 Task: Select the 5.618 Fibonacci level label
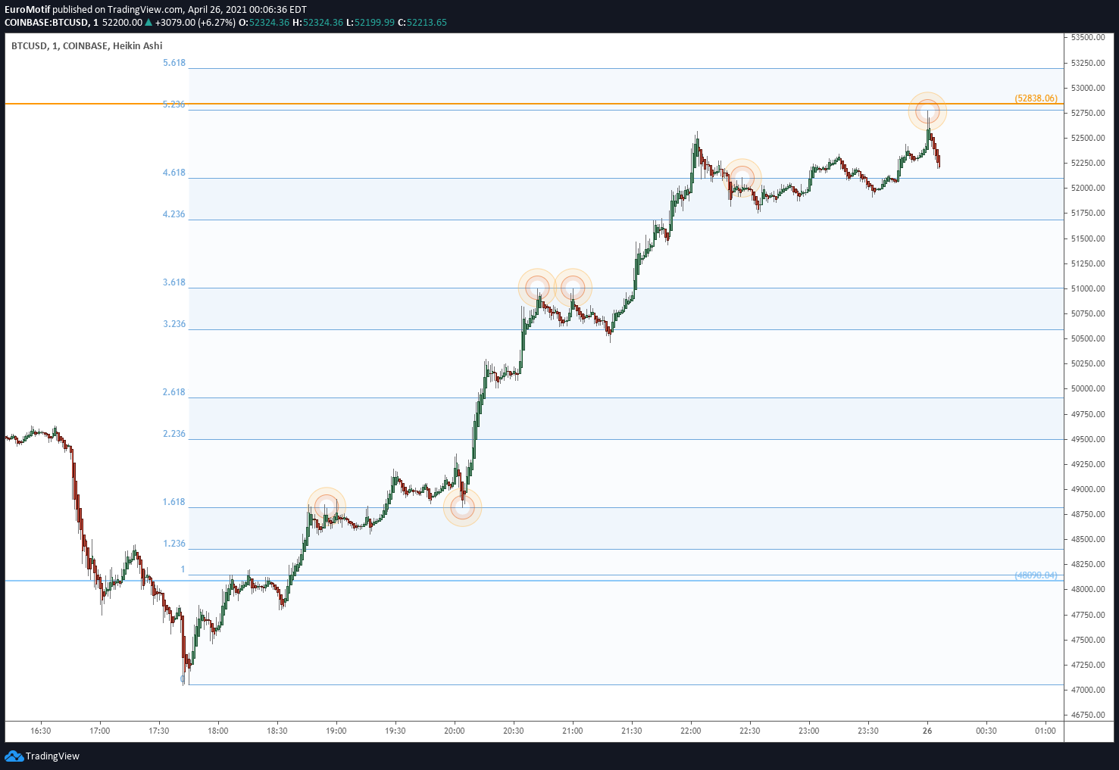pos(174,63)
